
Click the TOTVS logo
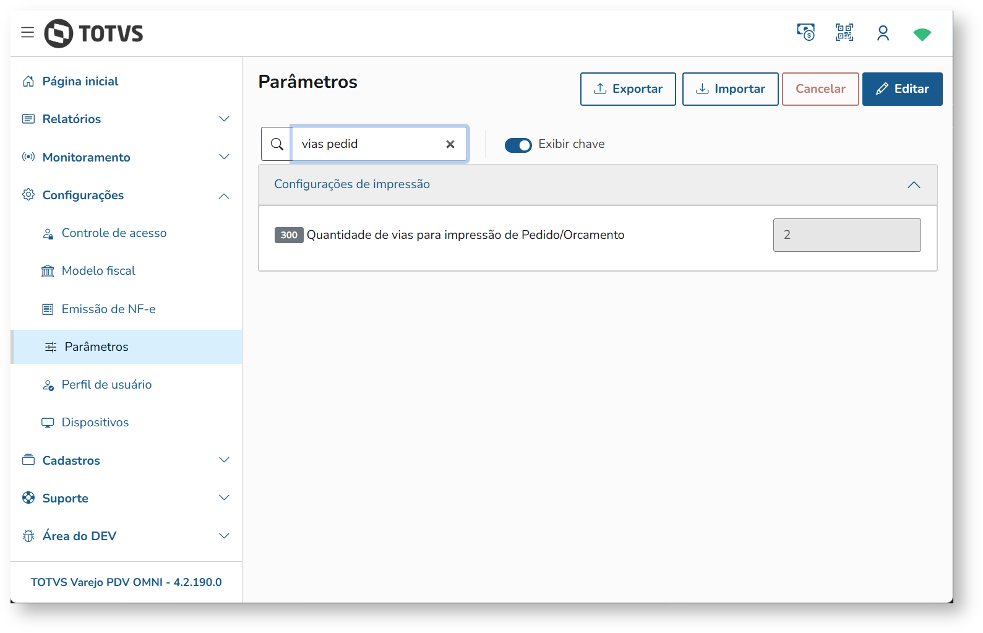point(94,33)
